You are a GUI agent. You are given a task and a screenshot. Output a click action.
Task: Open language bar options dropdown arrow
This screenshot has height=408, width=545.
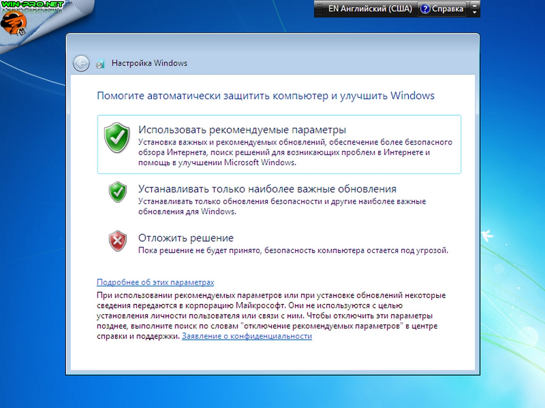[474, 13]
